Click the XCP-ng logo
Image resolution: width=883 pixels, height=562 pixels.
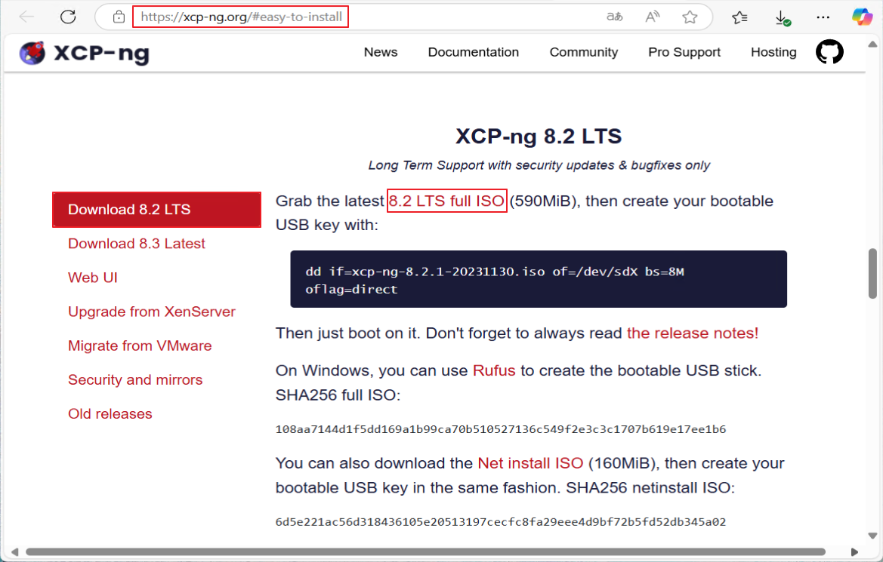coord(85,53)
